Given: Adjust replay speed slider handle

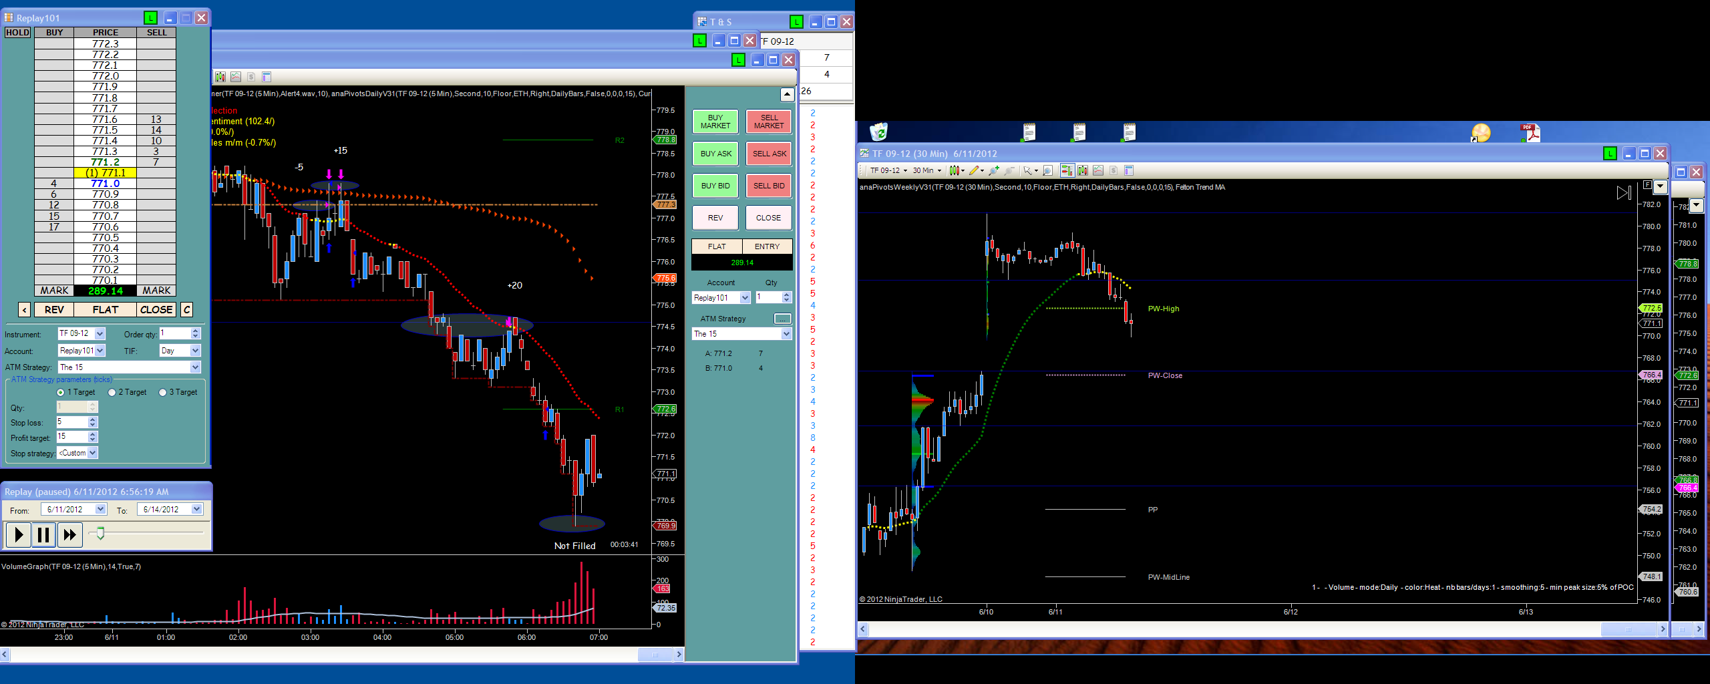Looking at the screenshot, I should (100, 533).
